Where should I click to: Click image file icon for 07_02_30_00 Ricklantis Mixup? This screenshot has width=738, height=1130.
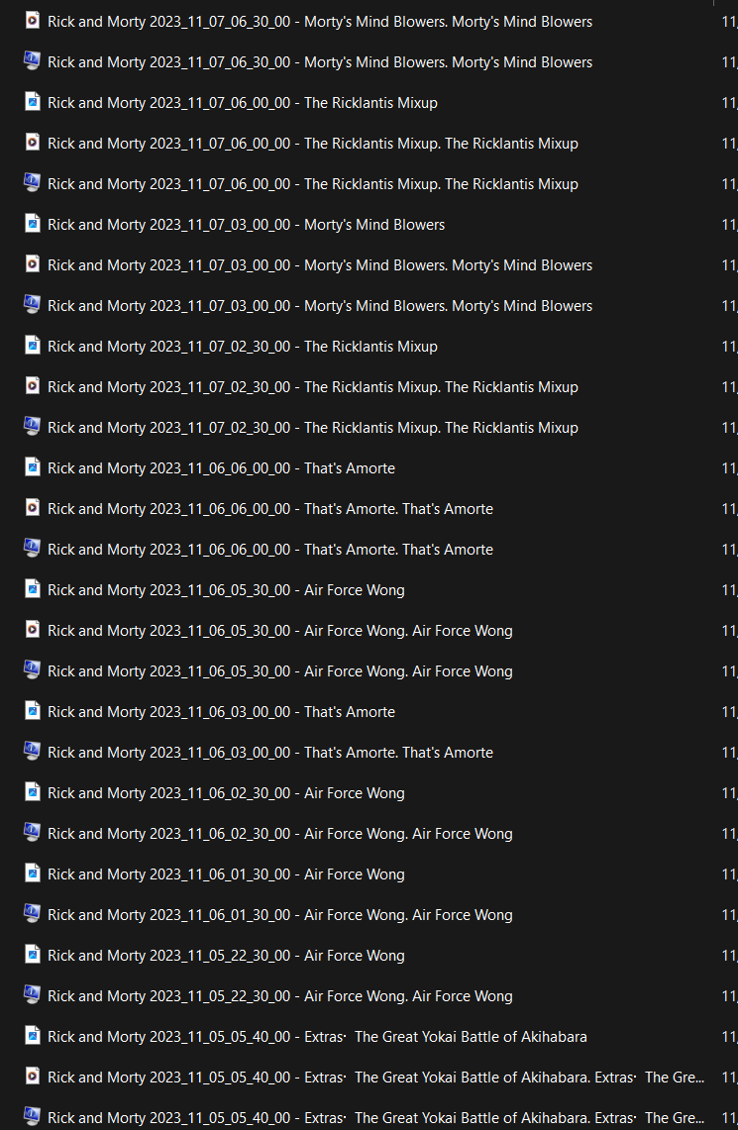[x=32, y=346]
